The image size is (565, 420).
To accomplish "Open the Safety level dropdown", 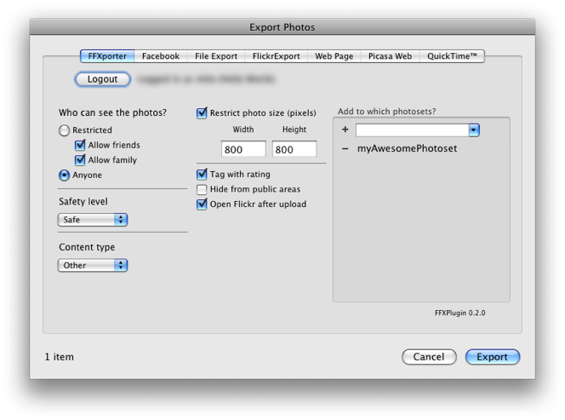I will click(x=93, y=220).
